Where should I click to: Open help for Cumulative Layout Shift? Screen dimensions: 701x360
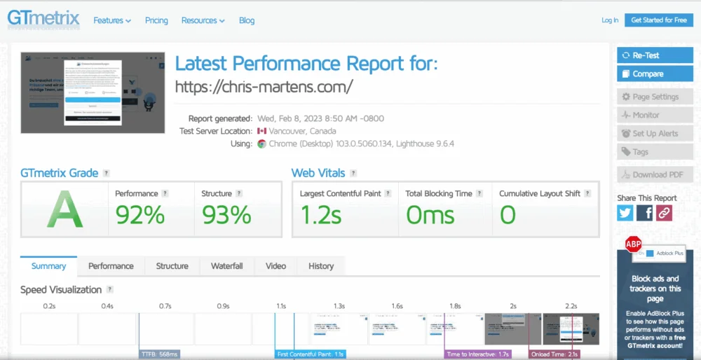[587, 193]
